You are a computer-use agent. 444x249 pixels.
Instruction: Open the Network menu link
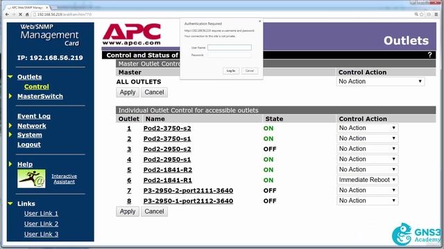pos(32,126)
